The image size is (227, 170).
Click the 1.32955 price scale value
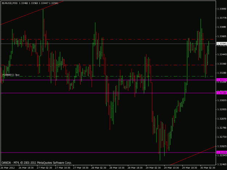222,109
